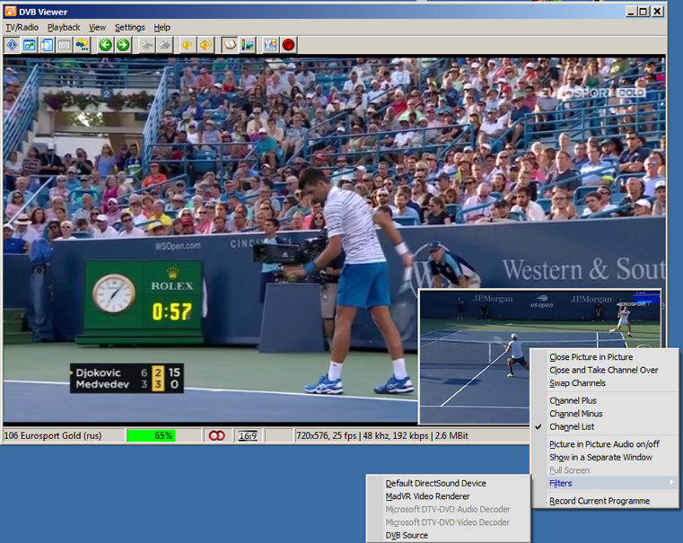The width and height of the screenshot is (683, 543).
Task: Click the volume up speaker icon
Action: tap(206, 45)
